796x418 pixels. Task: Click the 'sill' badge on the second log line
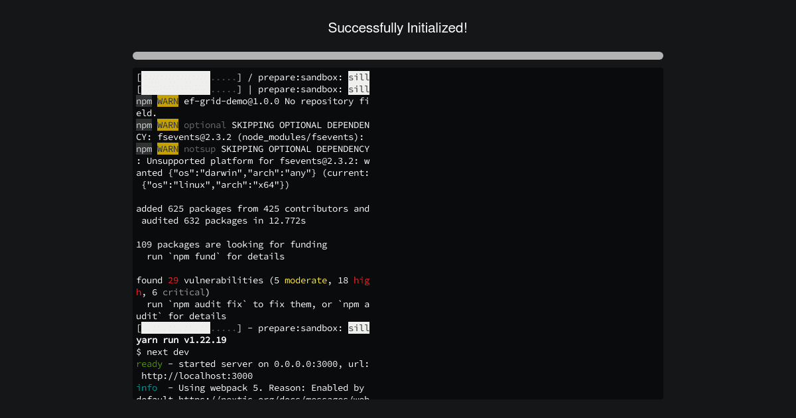click(x=359, y=89)
